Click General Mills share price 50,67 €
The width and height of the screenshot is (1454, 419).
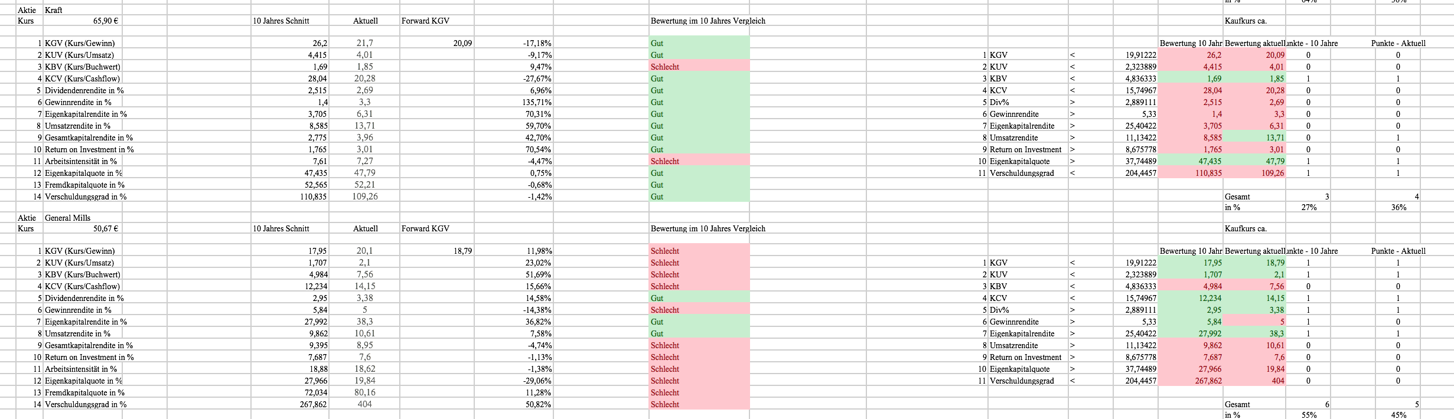point(106,228)
